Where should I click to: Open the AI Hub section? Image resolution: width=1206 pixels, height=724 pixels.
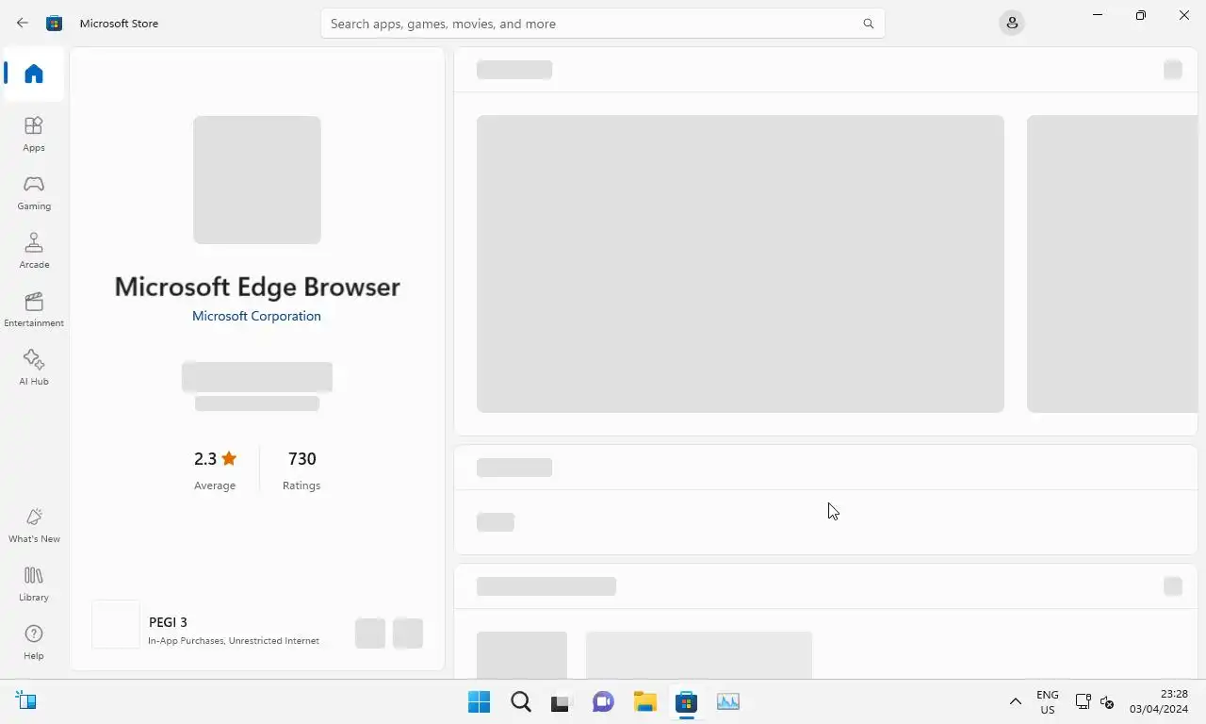[34, 368]
